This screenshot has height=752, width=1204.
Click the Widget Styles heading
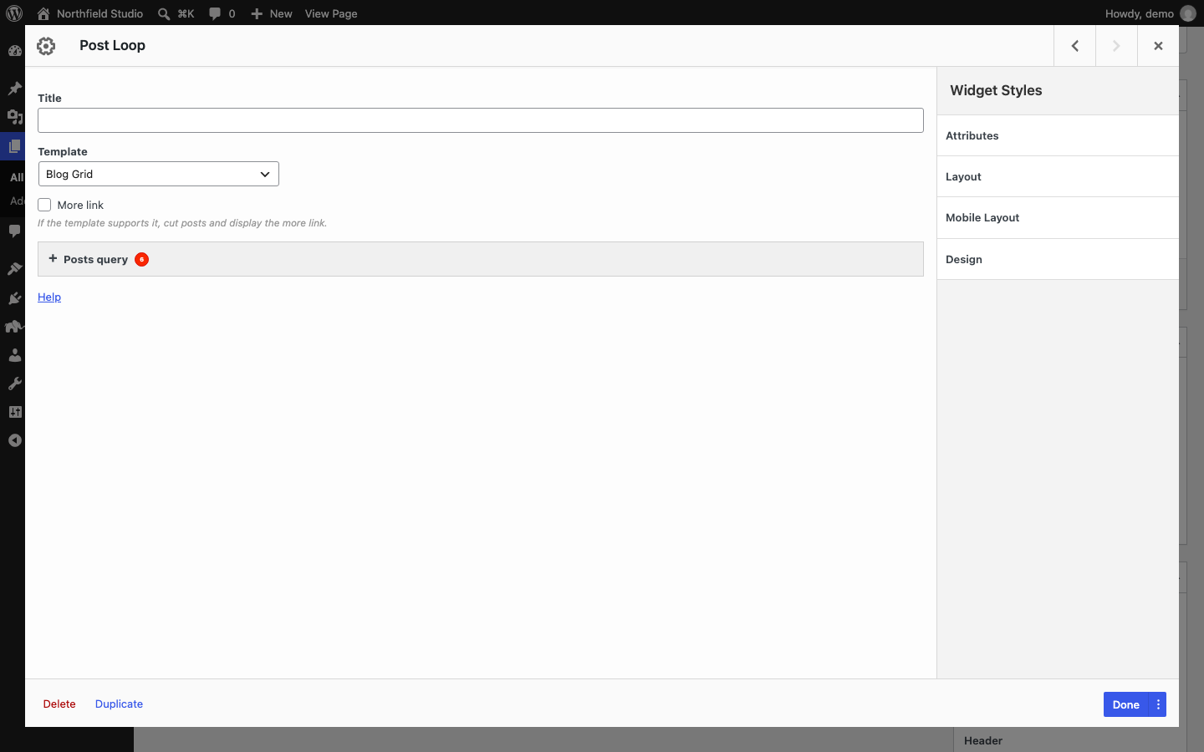click(996, 90)
